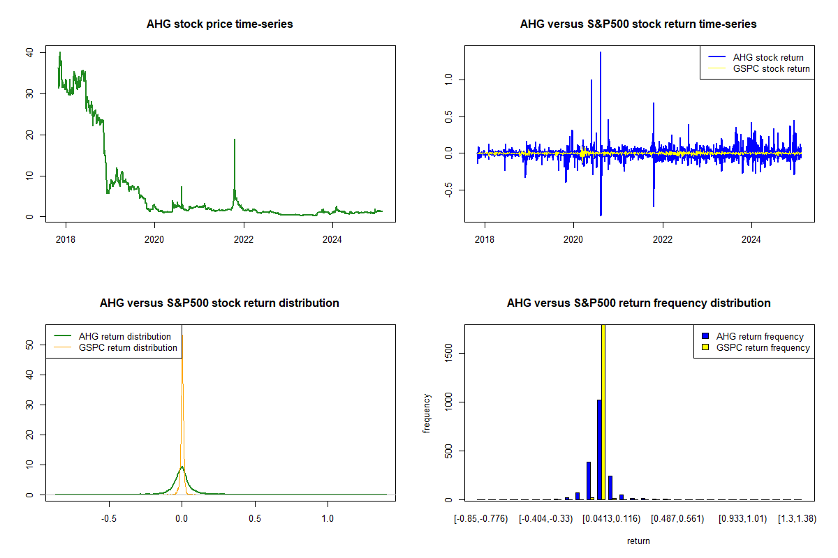Click the '20' y-axis tick in the stock price chart
The height and width of the screenshot is (558, 838).
30,135
